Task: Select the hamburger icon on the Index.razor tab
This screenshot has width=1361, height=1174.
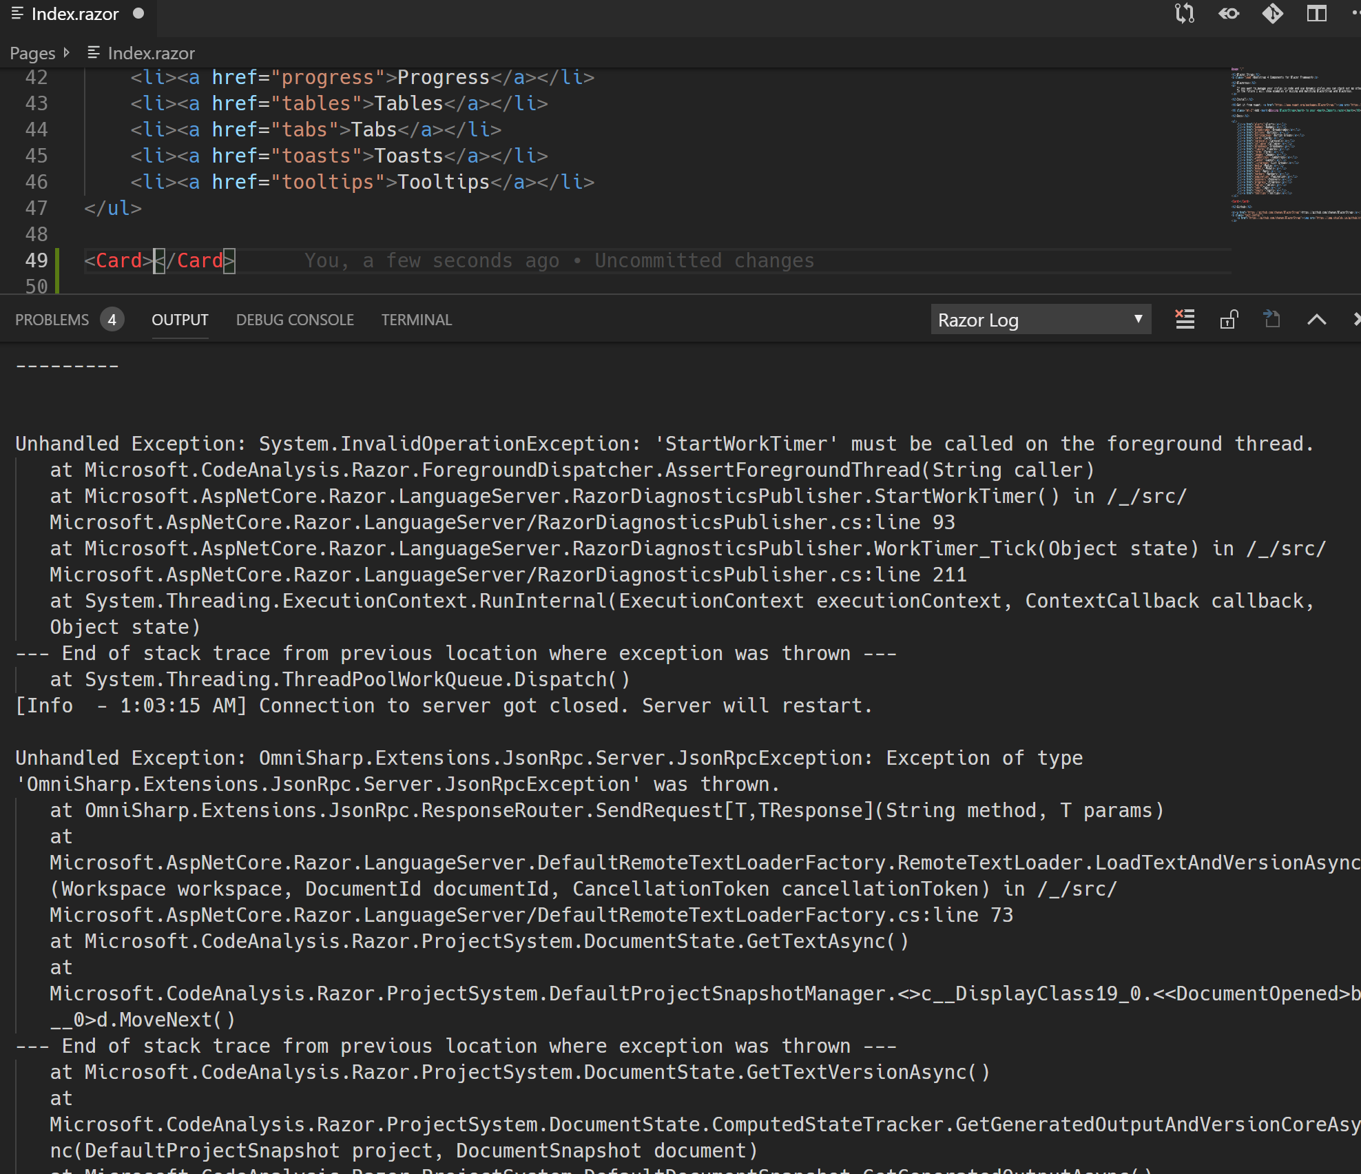Action: coord(17,13)
